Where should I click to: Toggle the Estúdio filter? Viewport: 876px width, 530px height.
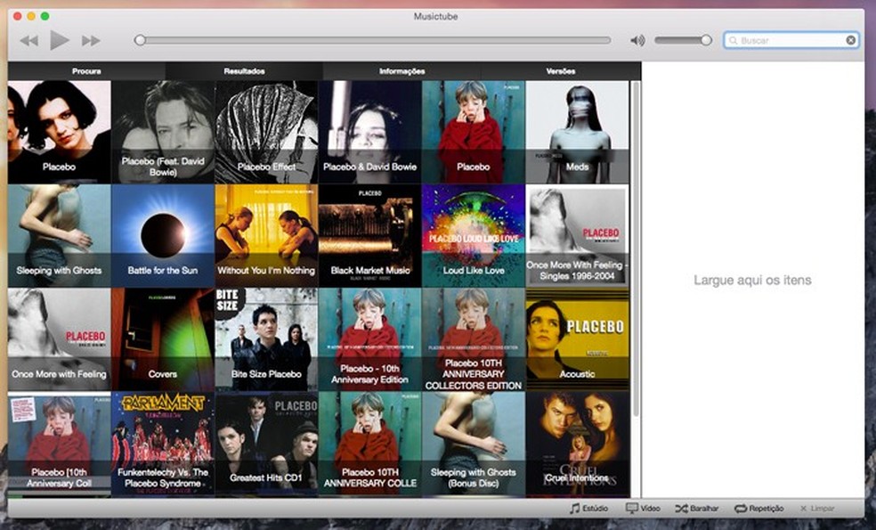588,509
